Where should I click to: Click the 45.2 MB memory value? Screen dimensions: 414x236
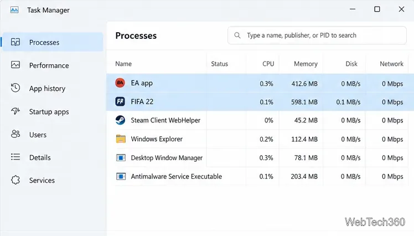306,121
